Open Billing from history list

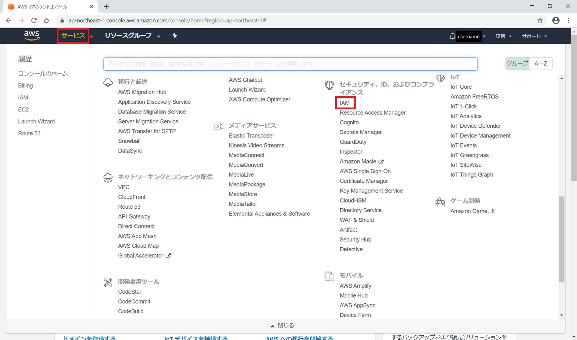click(26, 86)
